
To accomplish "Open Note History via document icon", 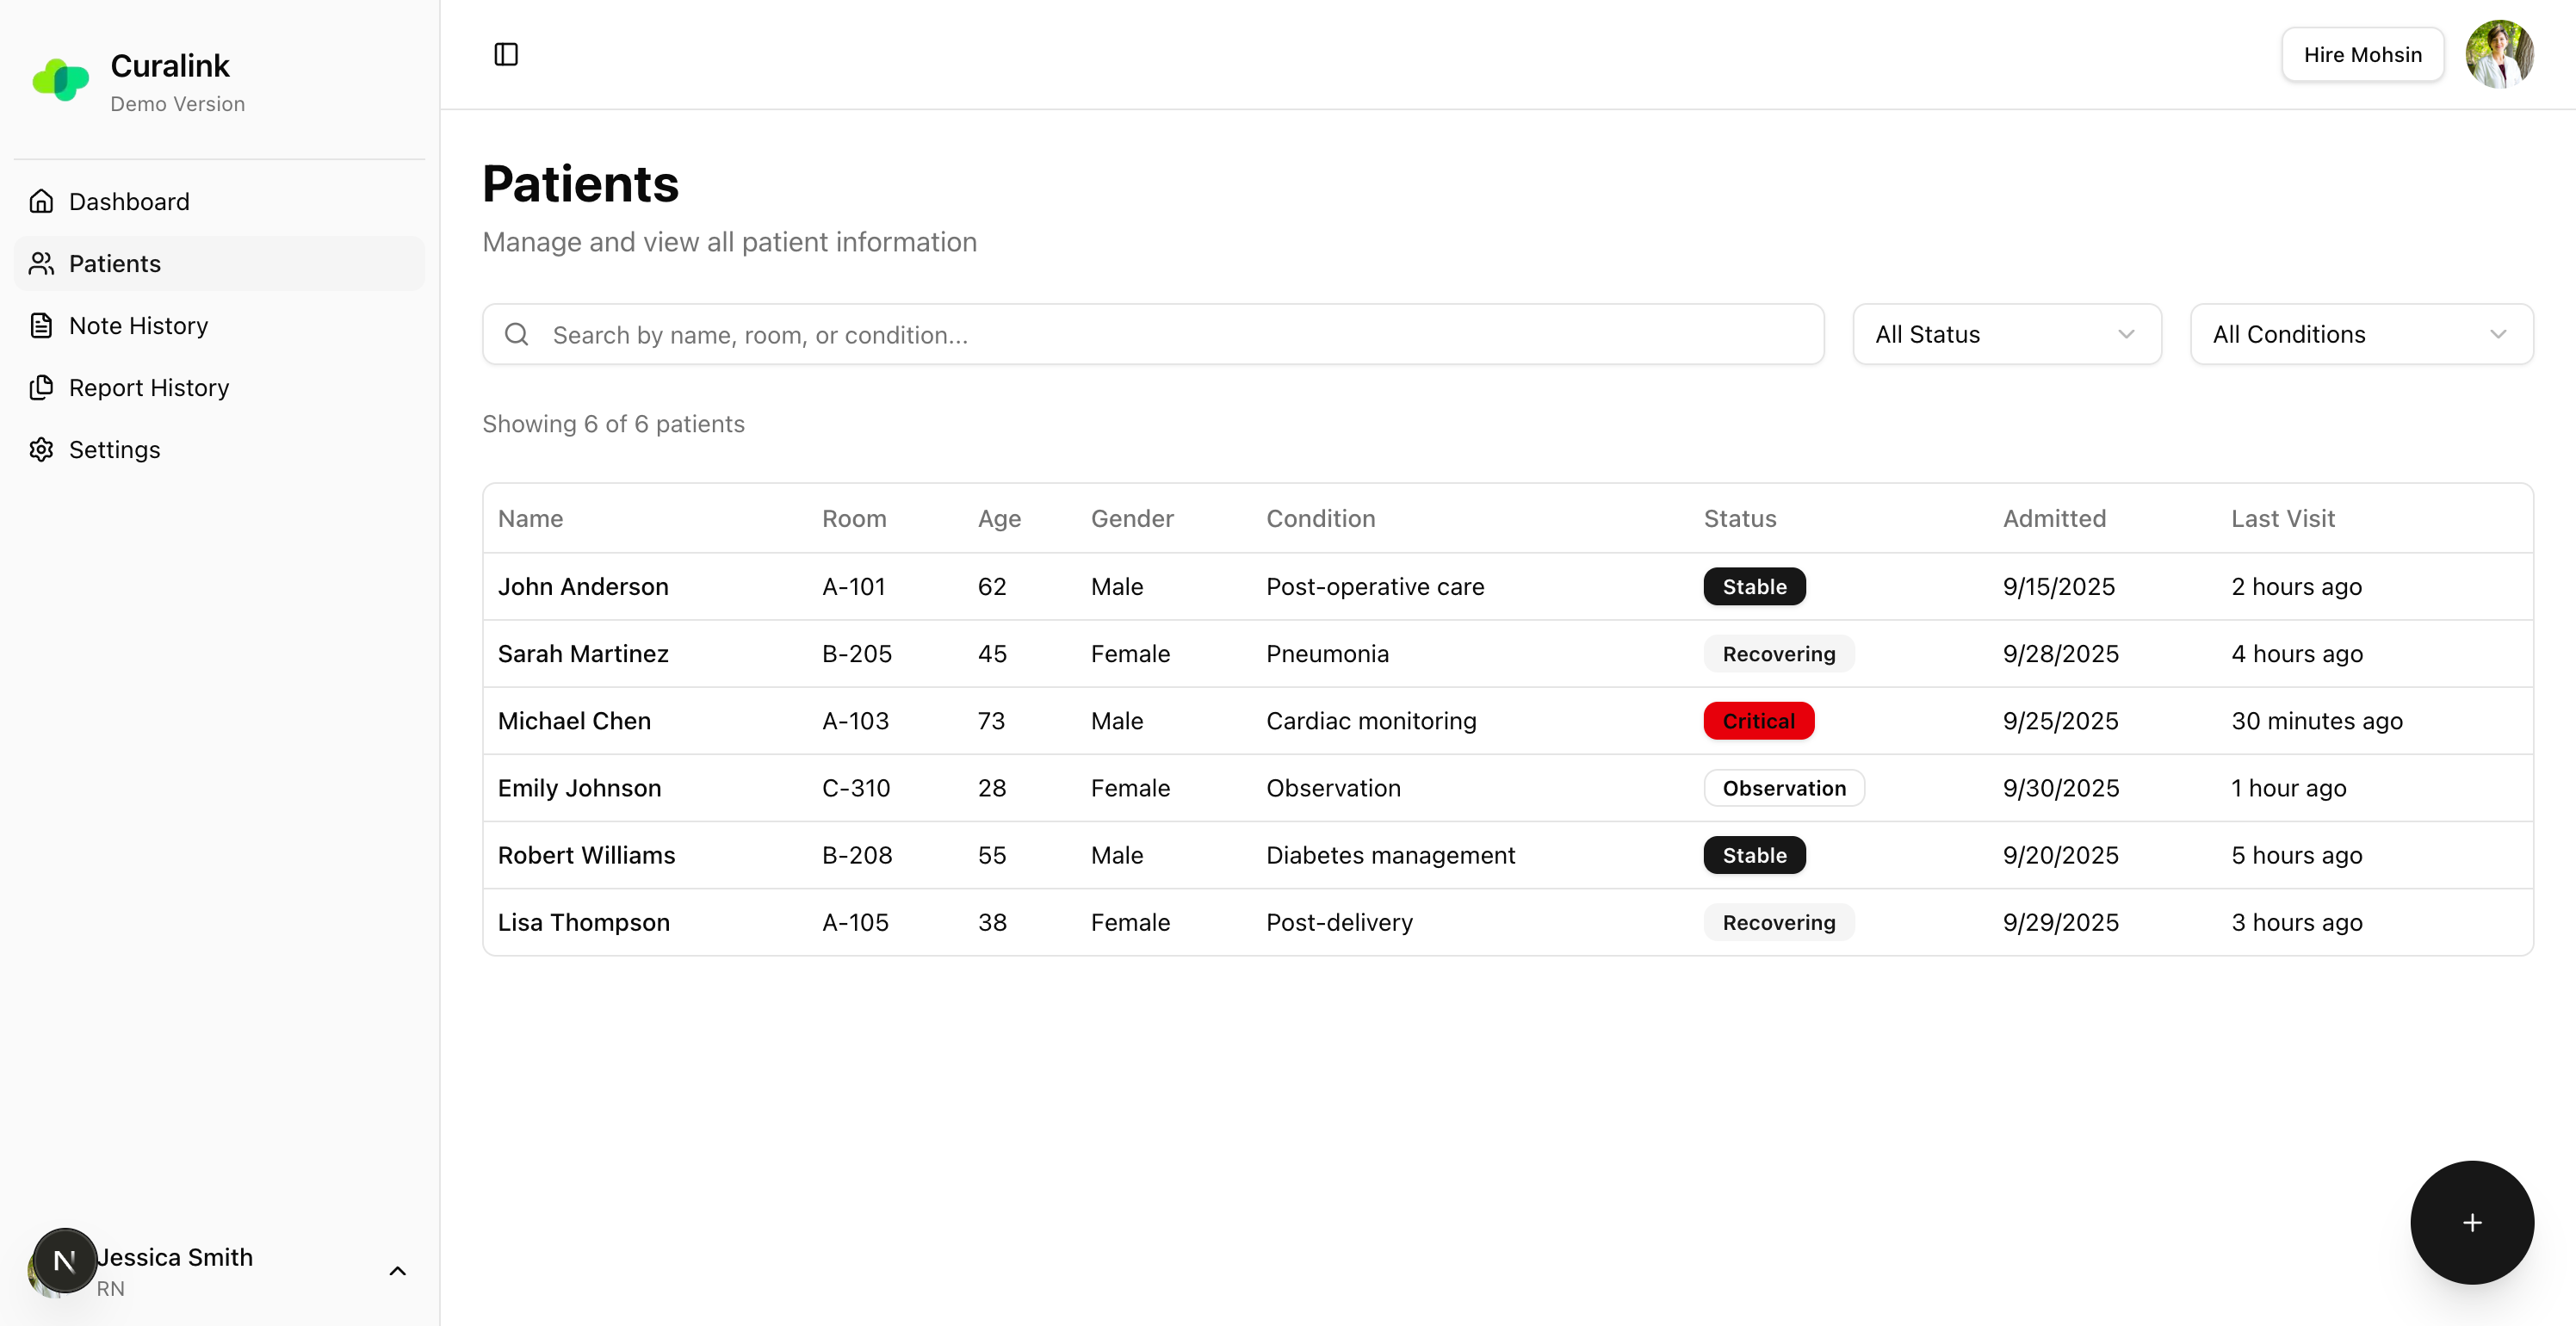I will click(41, 325).
